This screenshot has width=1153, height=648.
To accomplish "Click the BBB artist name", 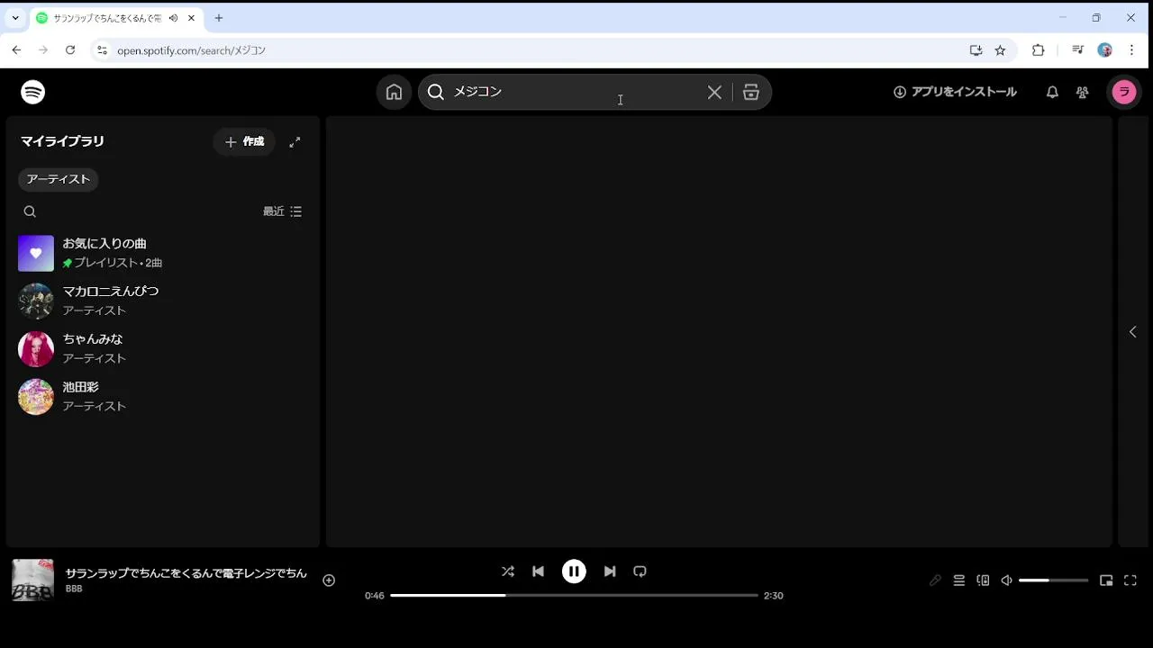I will 74,589.
